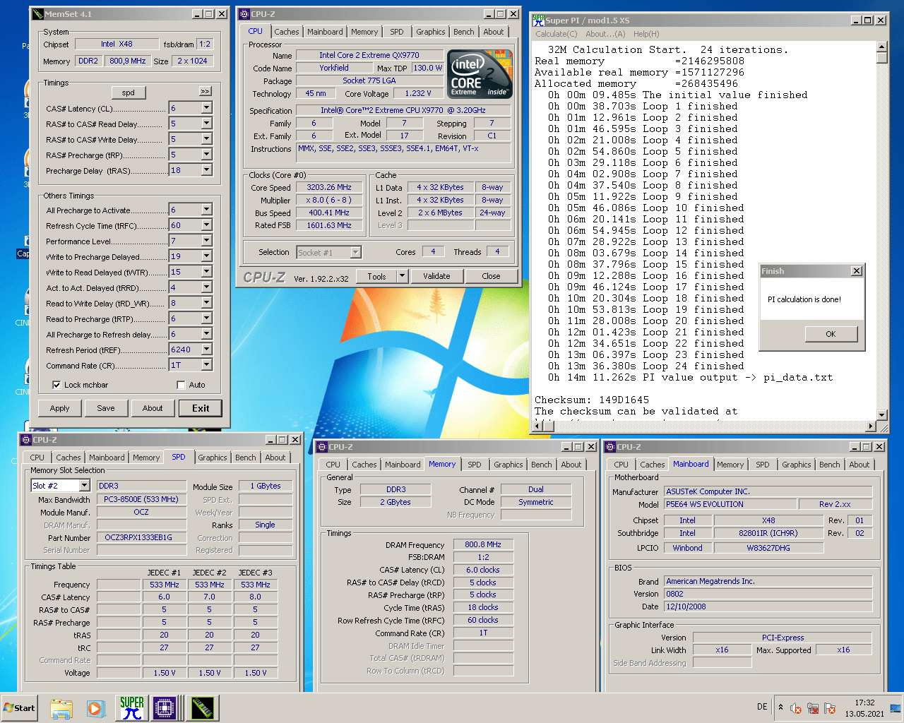Open the CPU-Z Tools dropdown arrow
Image resolution: width=904 pixels, height=723 pixels.
click(x=403, y=276)
